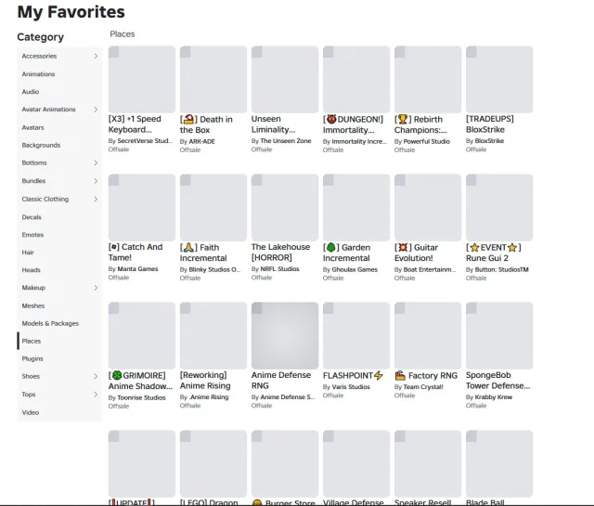Screen dimensions: 594x506
Task: Expand the Shoes category chevron
Action: point(96,376)
